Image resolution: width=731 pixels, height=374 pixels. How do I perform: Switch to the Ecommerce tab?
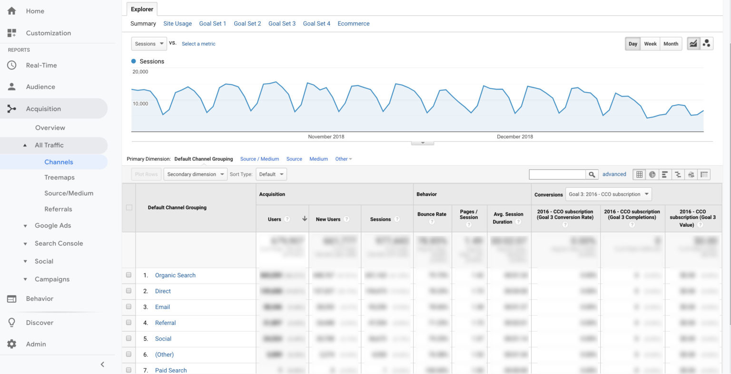click(x=354, y=23)
